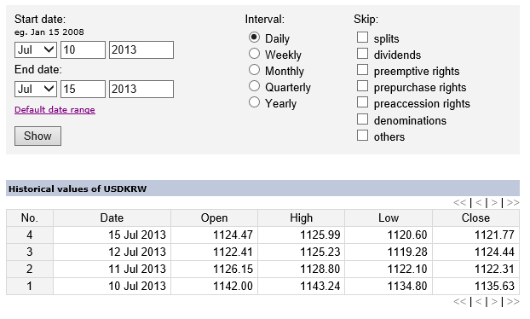Screen dimensions: 530x319
Task: Select the Weekly interval radio button
Action: pyautogui.click(x=254, y=54)
